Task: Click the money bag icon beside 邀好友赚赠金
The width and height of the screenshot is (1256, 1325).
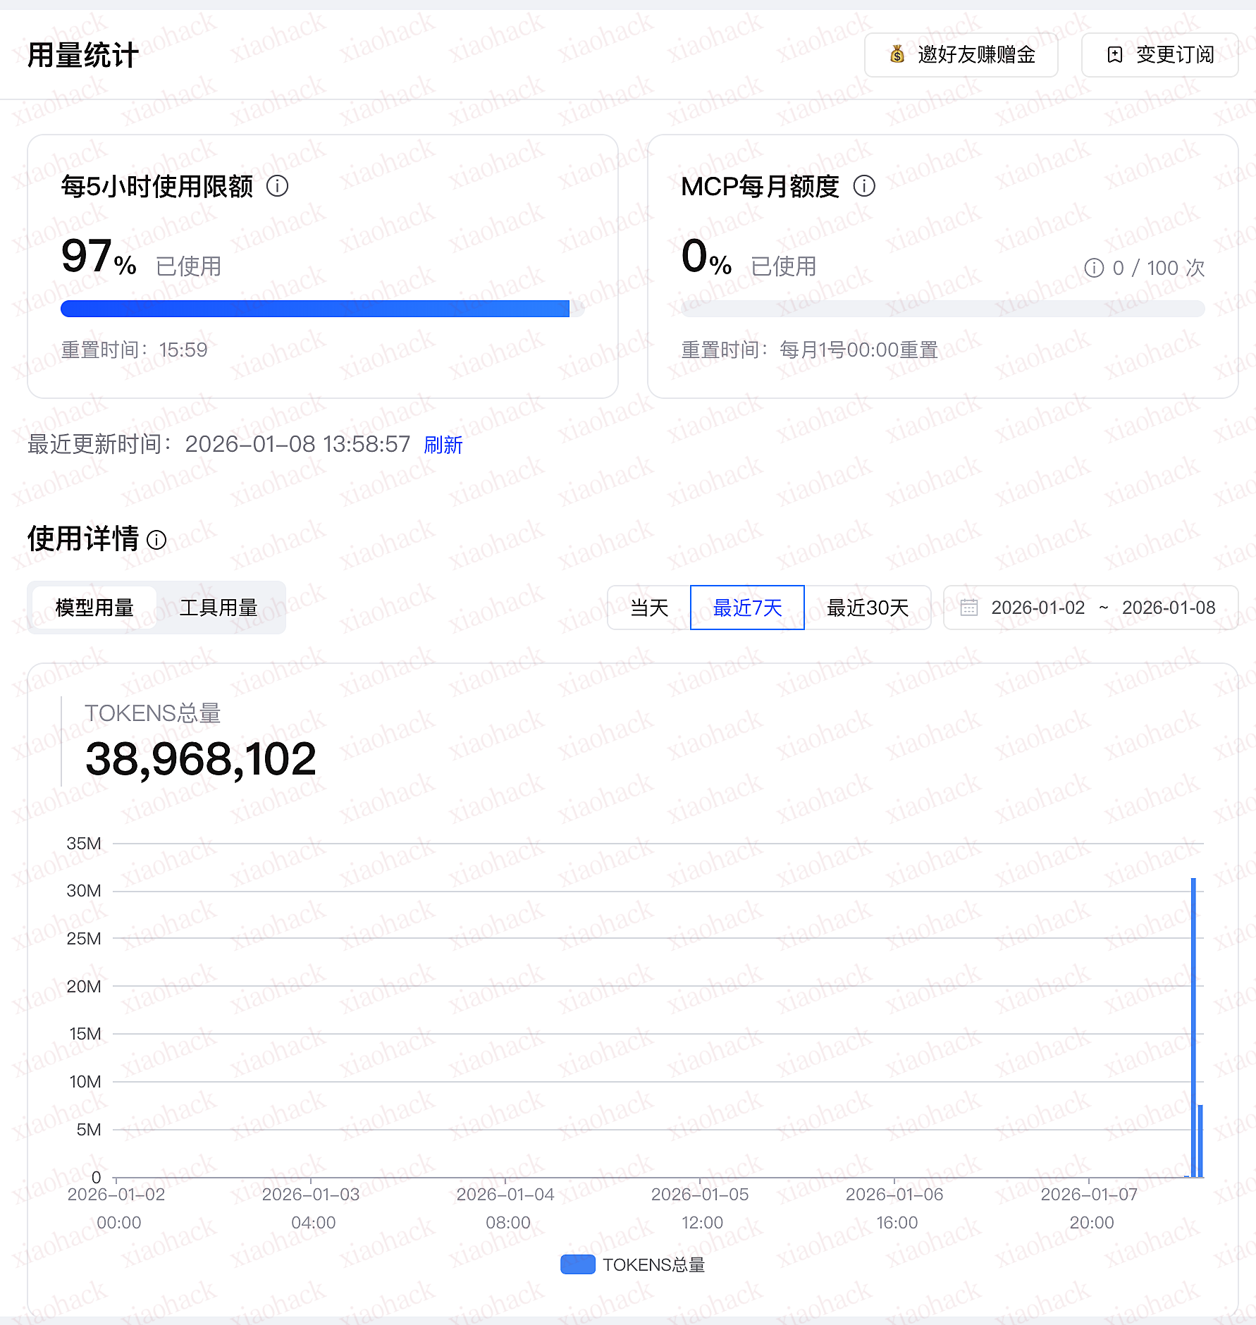Action: click(x=897, y=55)
